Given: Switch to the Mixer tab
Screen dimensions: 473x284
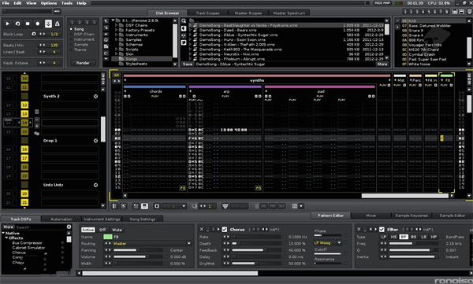Looking at the screenshot, I should click(371, 216).
